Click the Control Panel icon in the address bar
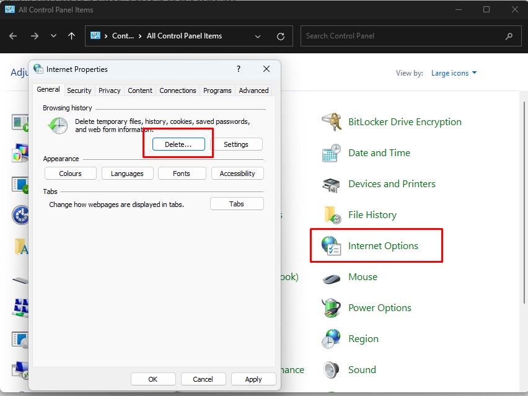Viewport: 528px width, 396px height. [x=95, y=35]
